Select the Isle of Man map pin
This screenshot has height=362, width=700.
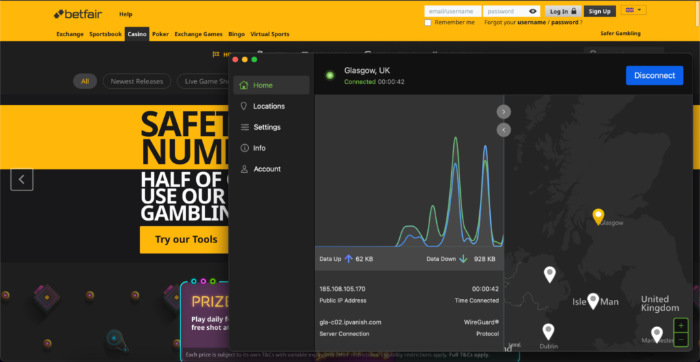click(x=593, y=301)
